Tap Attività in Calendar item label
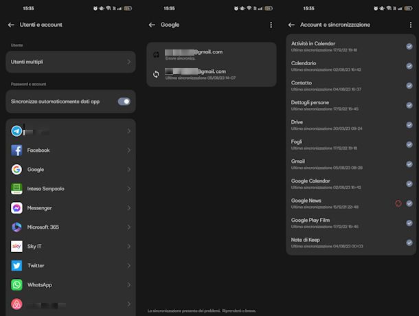 313,43
